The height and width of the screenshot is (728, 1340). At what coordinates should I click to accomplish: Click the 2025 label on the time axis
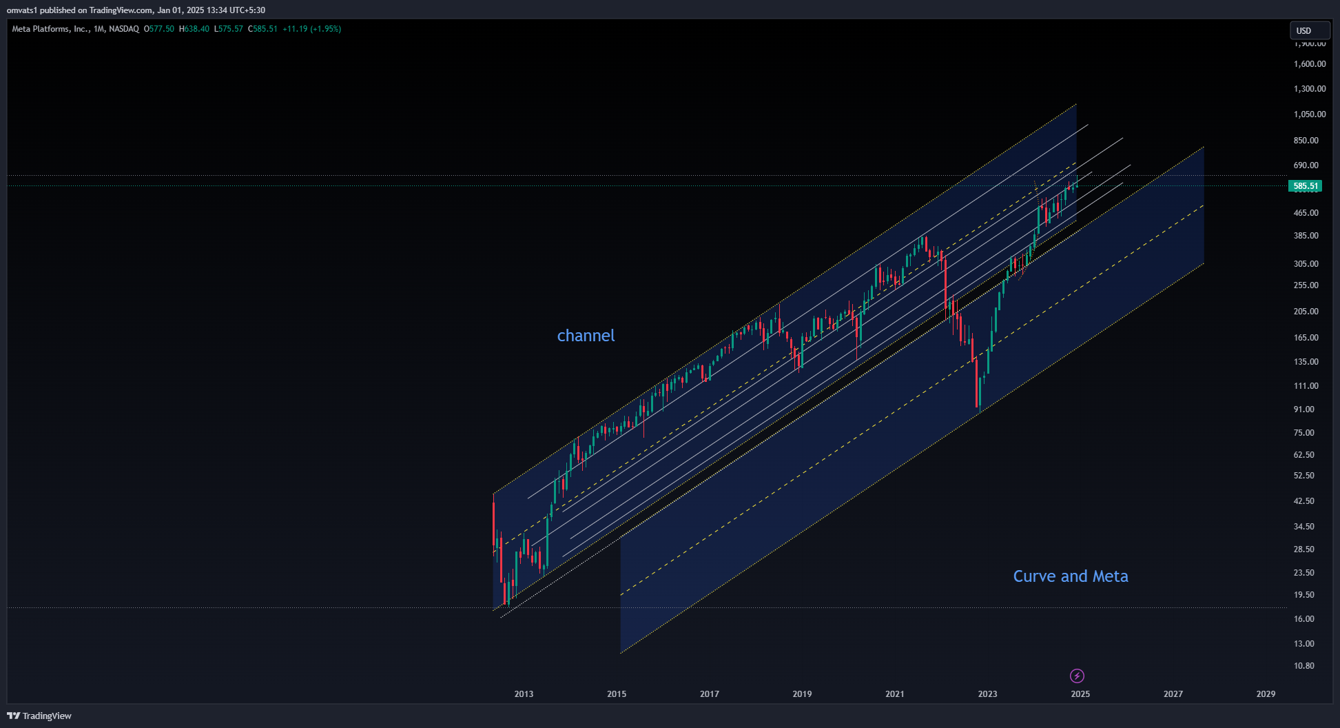1080,694
